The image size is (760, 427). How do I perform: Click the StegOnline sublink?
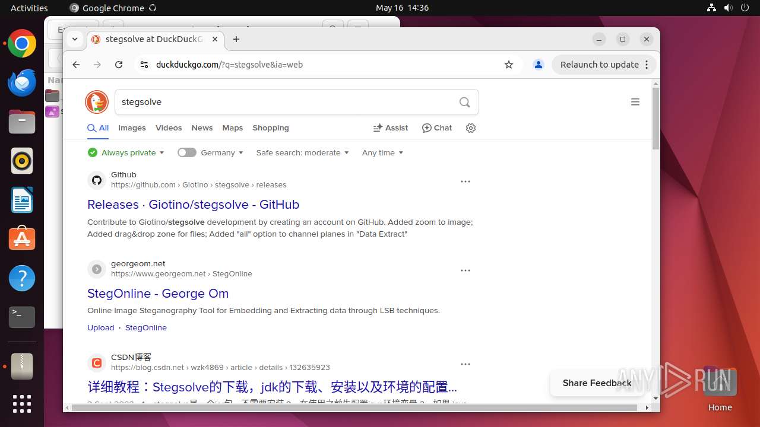pos(146,327)
